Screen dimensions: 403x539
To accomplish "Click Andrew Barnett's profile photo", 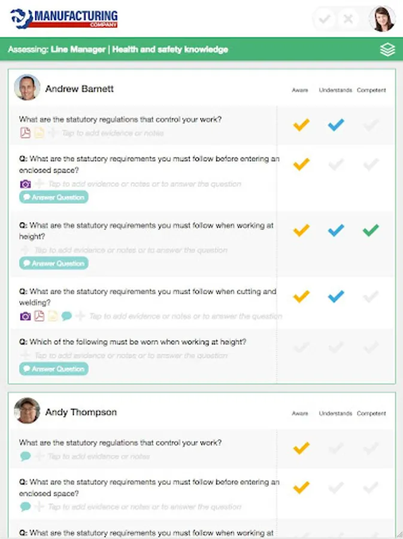I will pyautogui.click(x=27, y=88).
